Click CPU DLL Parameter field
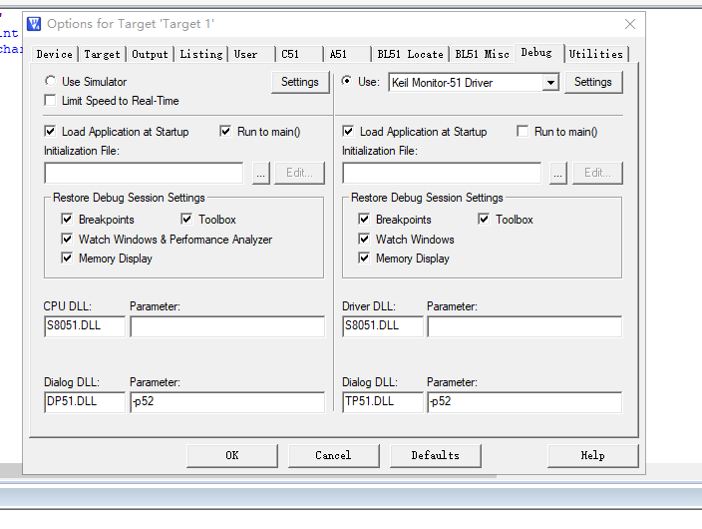The height and width of the screenshot is (529, 702). (x=227, y=326)
